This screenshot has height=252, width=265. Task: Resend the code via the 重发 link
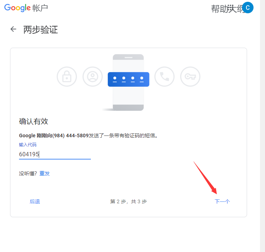click(45, 173)
